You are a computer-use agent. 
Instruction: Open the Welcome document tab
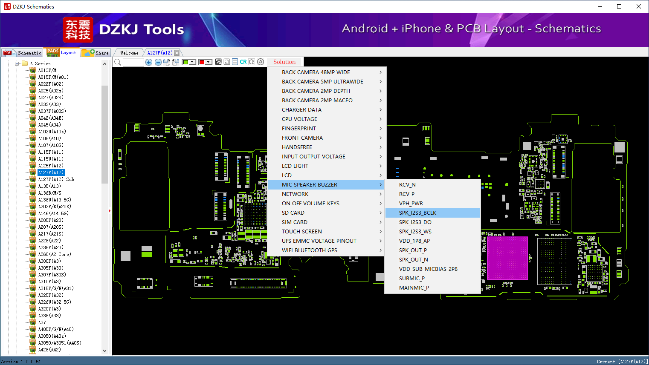[x=129, y=53]
